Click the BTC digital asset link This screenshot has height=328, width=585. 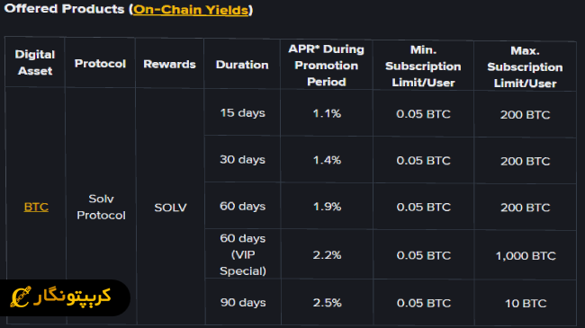(x=36, y=207)
